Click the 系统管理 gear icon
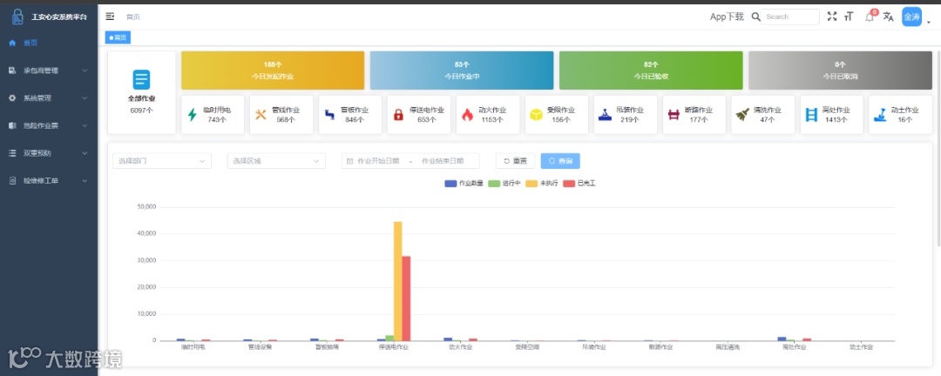This screenshot has height=376, width=941. coord(12,97)
